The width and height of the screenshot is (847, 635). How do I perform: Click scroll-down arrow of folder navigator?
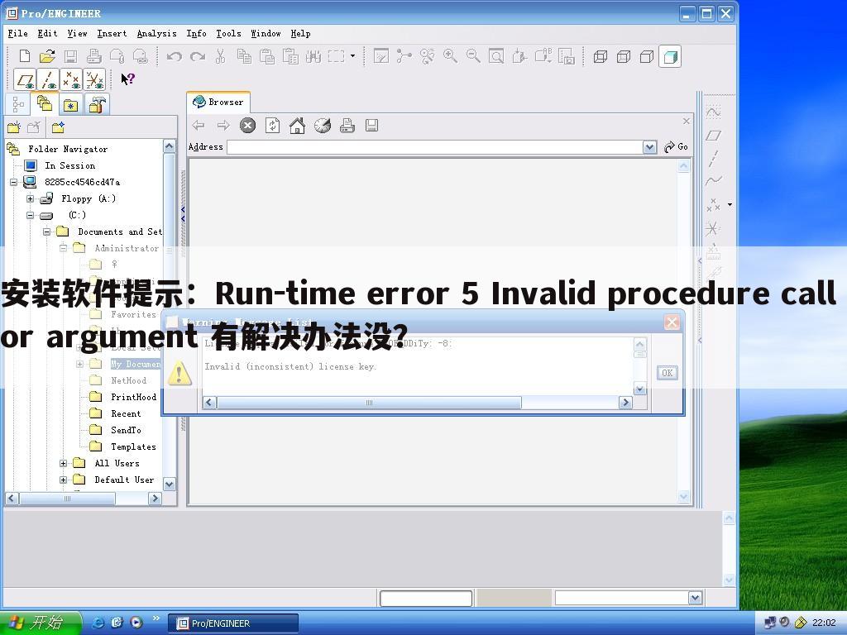169,485
